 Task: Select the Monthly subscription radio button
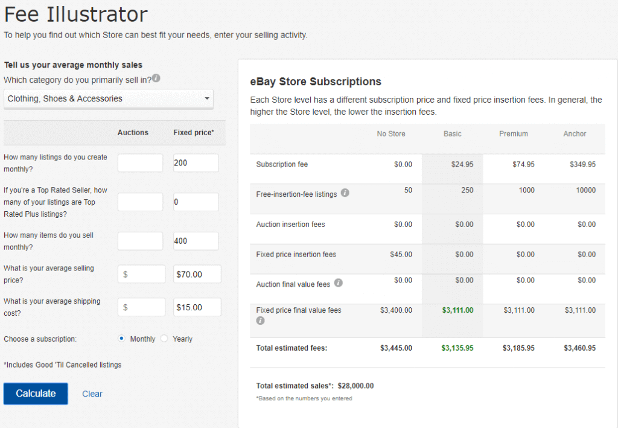tap(121, 339)
